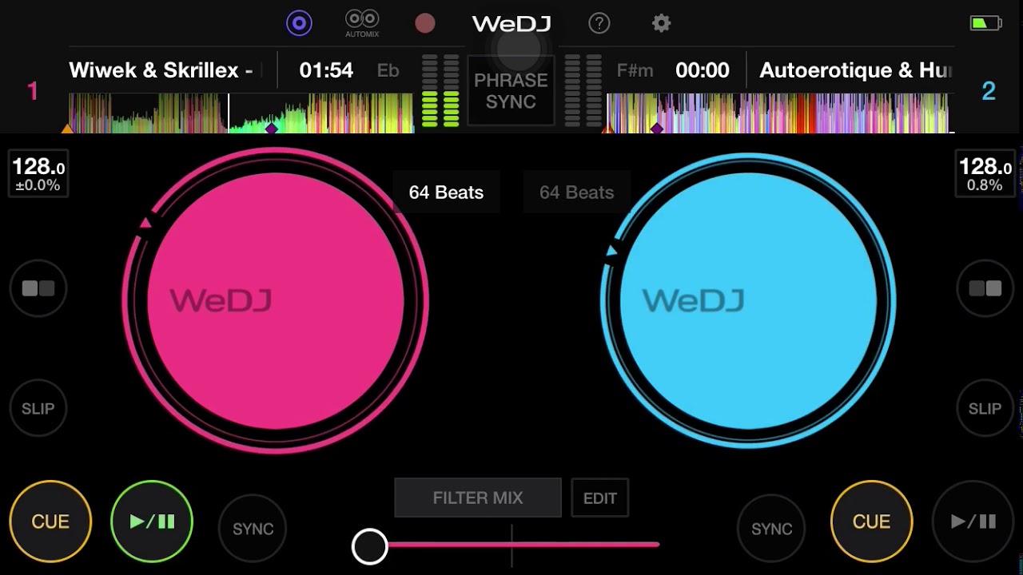Tap deck 2 time display 00:00
Image resolution: width=1023 pixels, height=575 pixels.
(x=703, y=70)
